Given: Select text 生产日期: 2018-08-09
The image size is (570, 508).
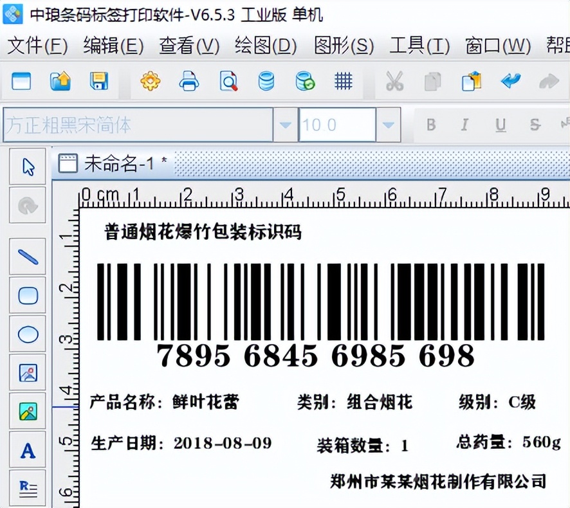Looking at the screenshot, I should pyautogui.click(x=181, y=443).
